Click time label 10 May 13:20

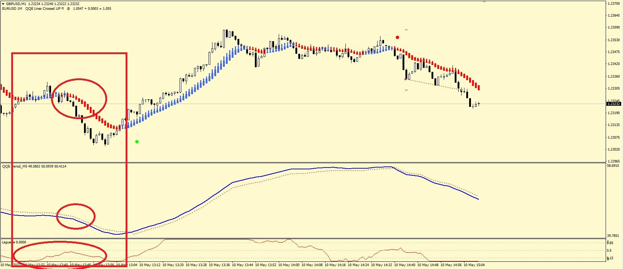(x=173, y=265)
